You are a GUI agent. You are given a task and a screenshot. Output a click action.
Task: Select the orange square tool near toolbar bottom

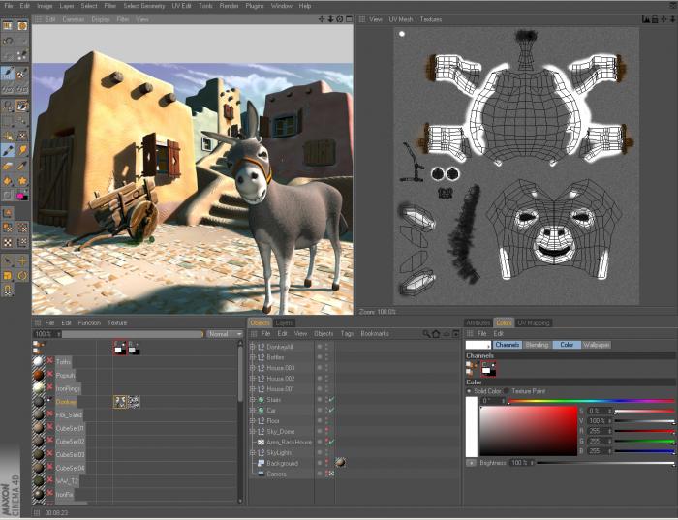click(x=8, y=275)
